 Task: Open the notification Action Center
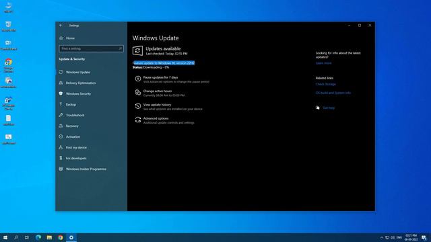(x=424, y=237)
